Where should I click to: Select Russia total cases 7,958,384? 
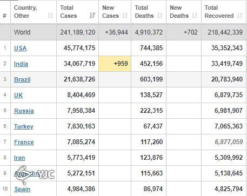[x=81, y=111]
